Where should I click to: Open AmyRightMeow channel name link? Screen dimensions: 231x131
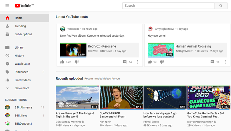pos(164,29)
